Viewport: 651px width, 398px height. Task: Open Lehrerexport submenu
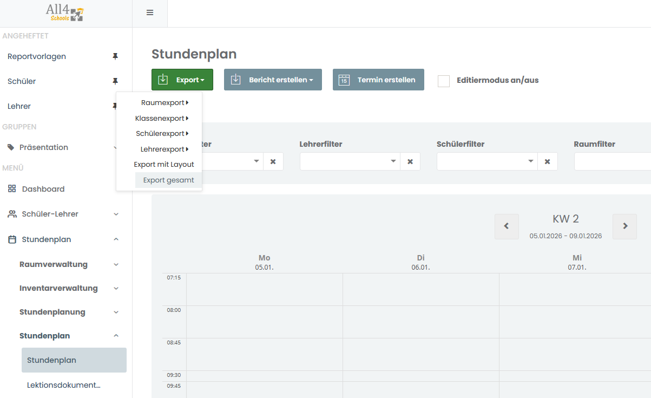coord(165,149)
